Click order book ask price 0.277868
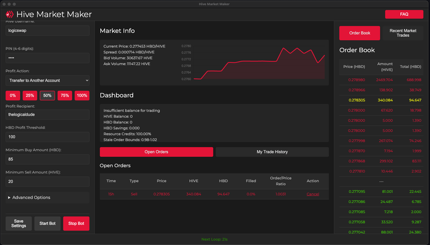This screenshot has width=430, height=245. coord(357,161)
